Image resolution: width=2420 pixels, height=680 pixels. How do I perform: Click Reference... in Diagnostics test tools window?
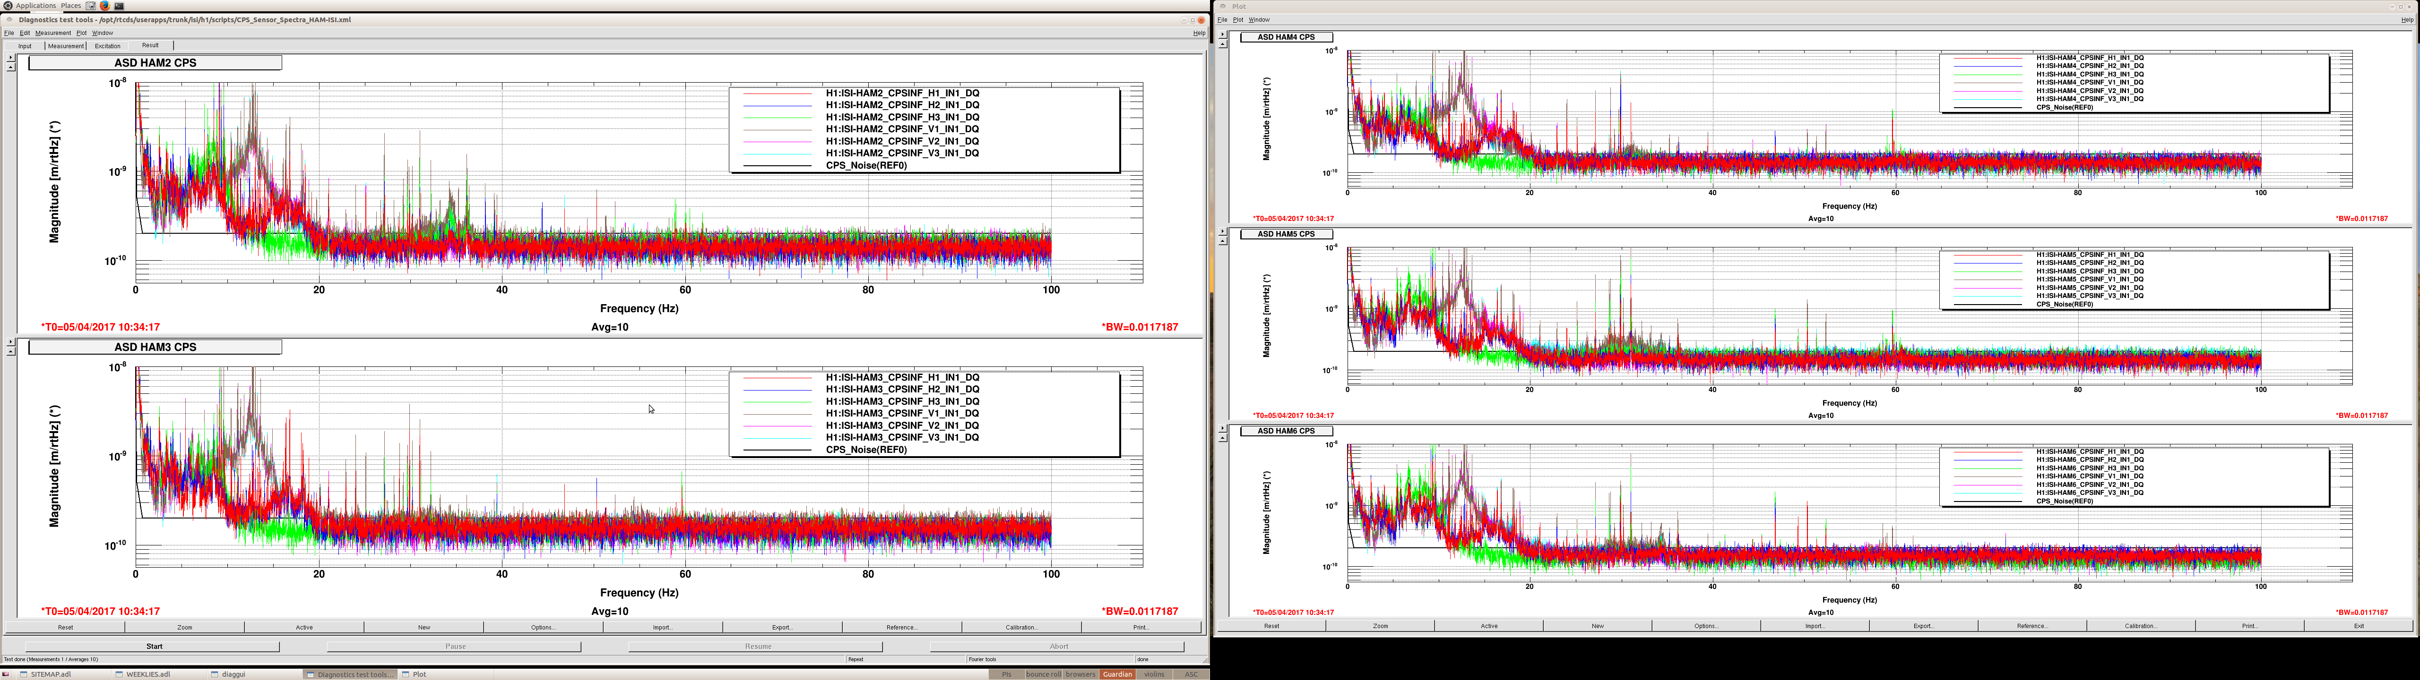point(902,628)
